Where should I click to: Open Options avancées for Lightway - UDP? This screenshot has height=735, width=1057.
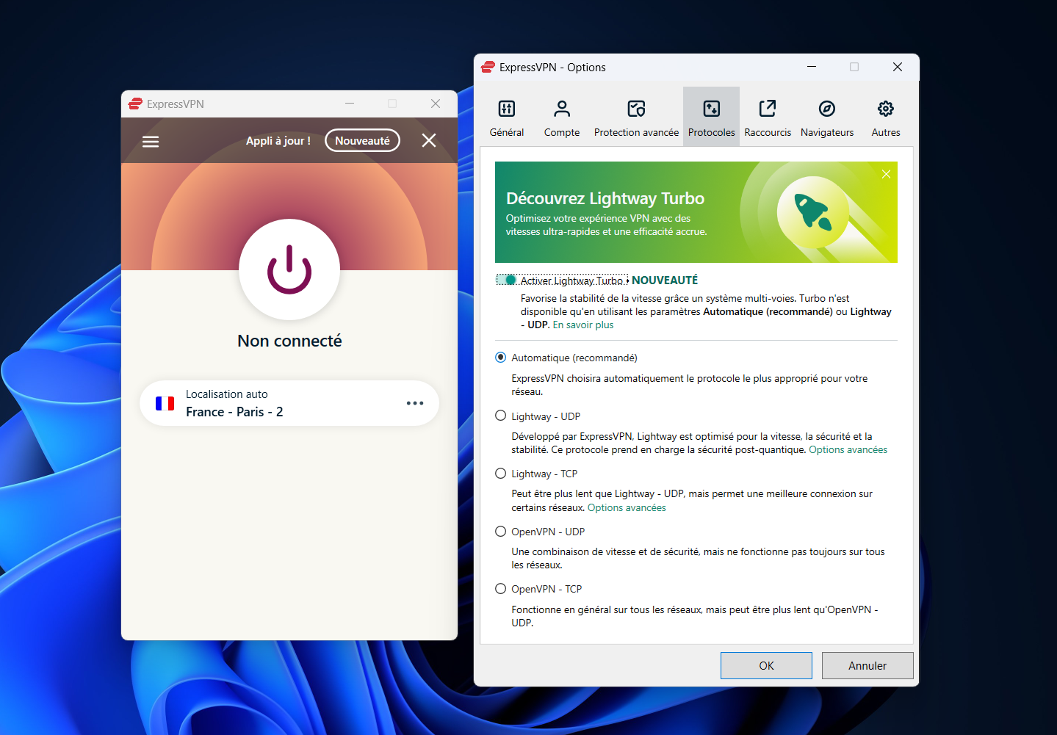847,449
